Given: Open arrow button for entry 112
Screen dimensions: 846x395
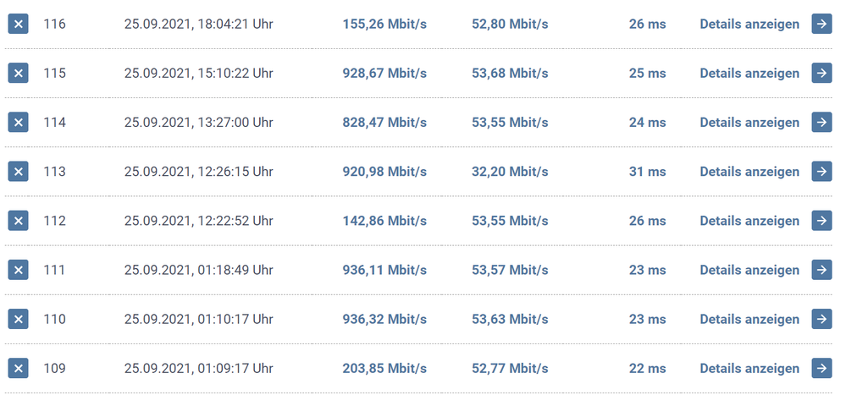Looking at the screenshot, I should pyautogui.click(x=821, y=221).
